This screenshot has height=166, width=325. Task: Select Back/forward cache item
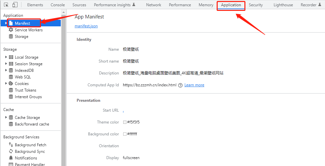coord(32,124)
